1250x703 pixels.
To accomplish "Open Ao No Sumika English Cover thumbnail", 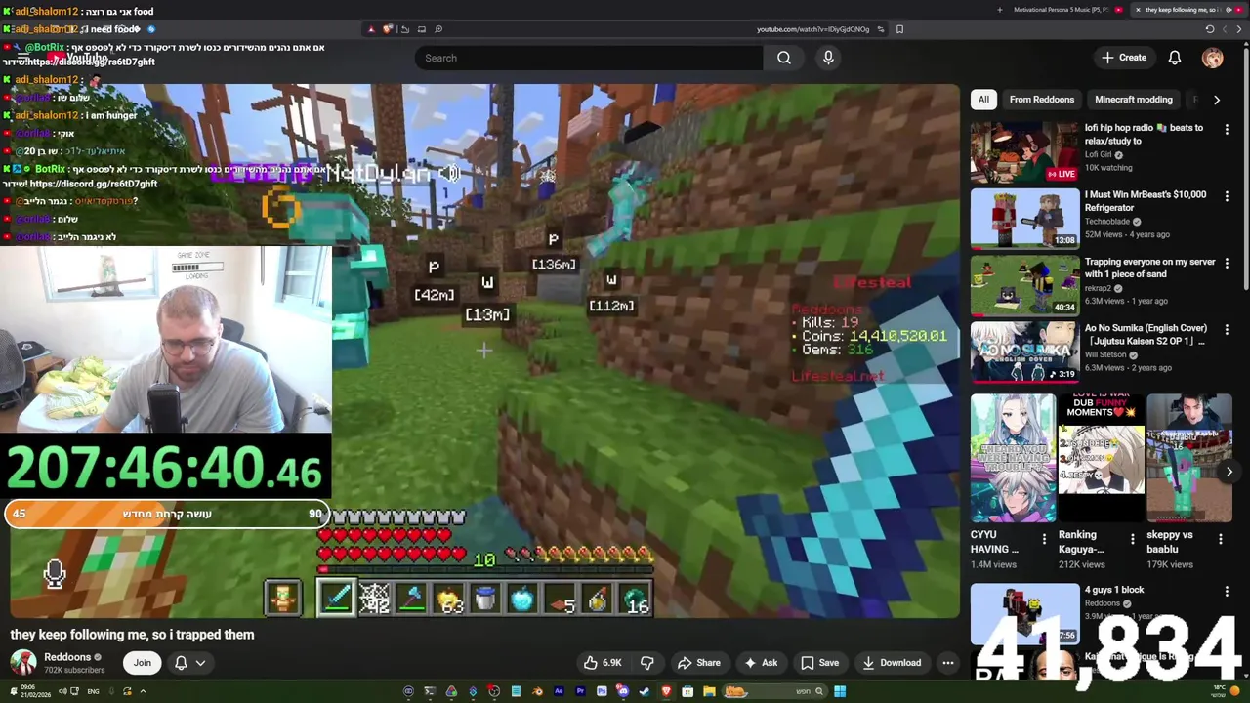I will (1024, 351).
